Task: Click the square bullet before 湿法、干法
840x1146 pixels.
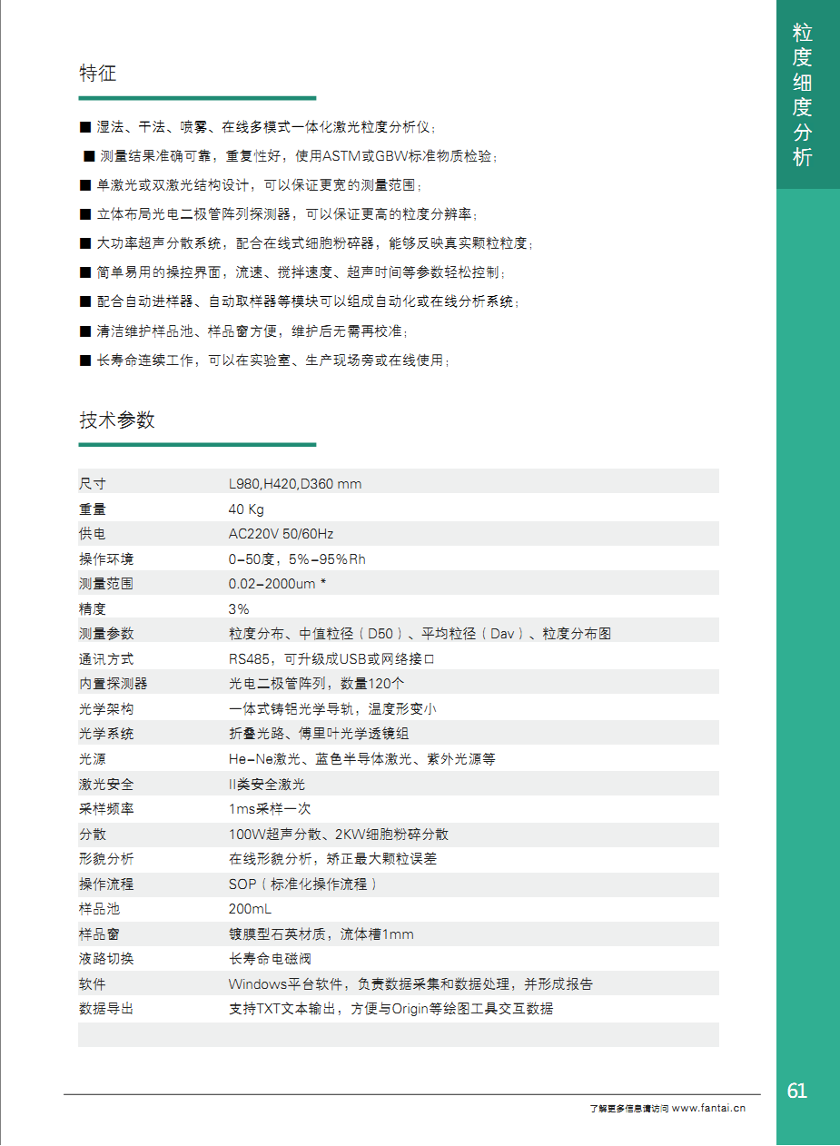Action: pyautogui.click(x=85, y=127)
